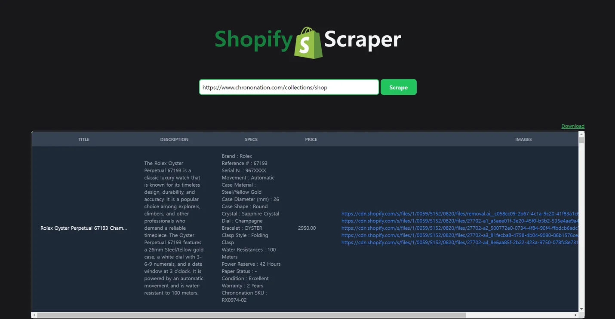
Task: Click the 'Brand : Rolex' spec line
Action: 237,156
